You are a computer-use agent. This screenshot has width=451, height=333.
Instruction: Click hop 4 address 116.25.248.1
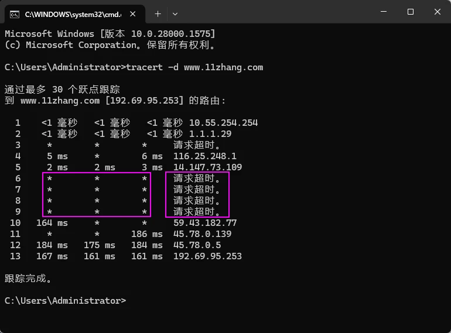click(205, 156)
